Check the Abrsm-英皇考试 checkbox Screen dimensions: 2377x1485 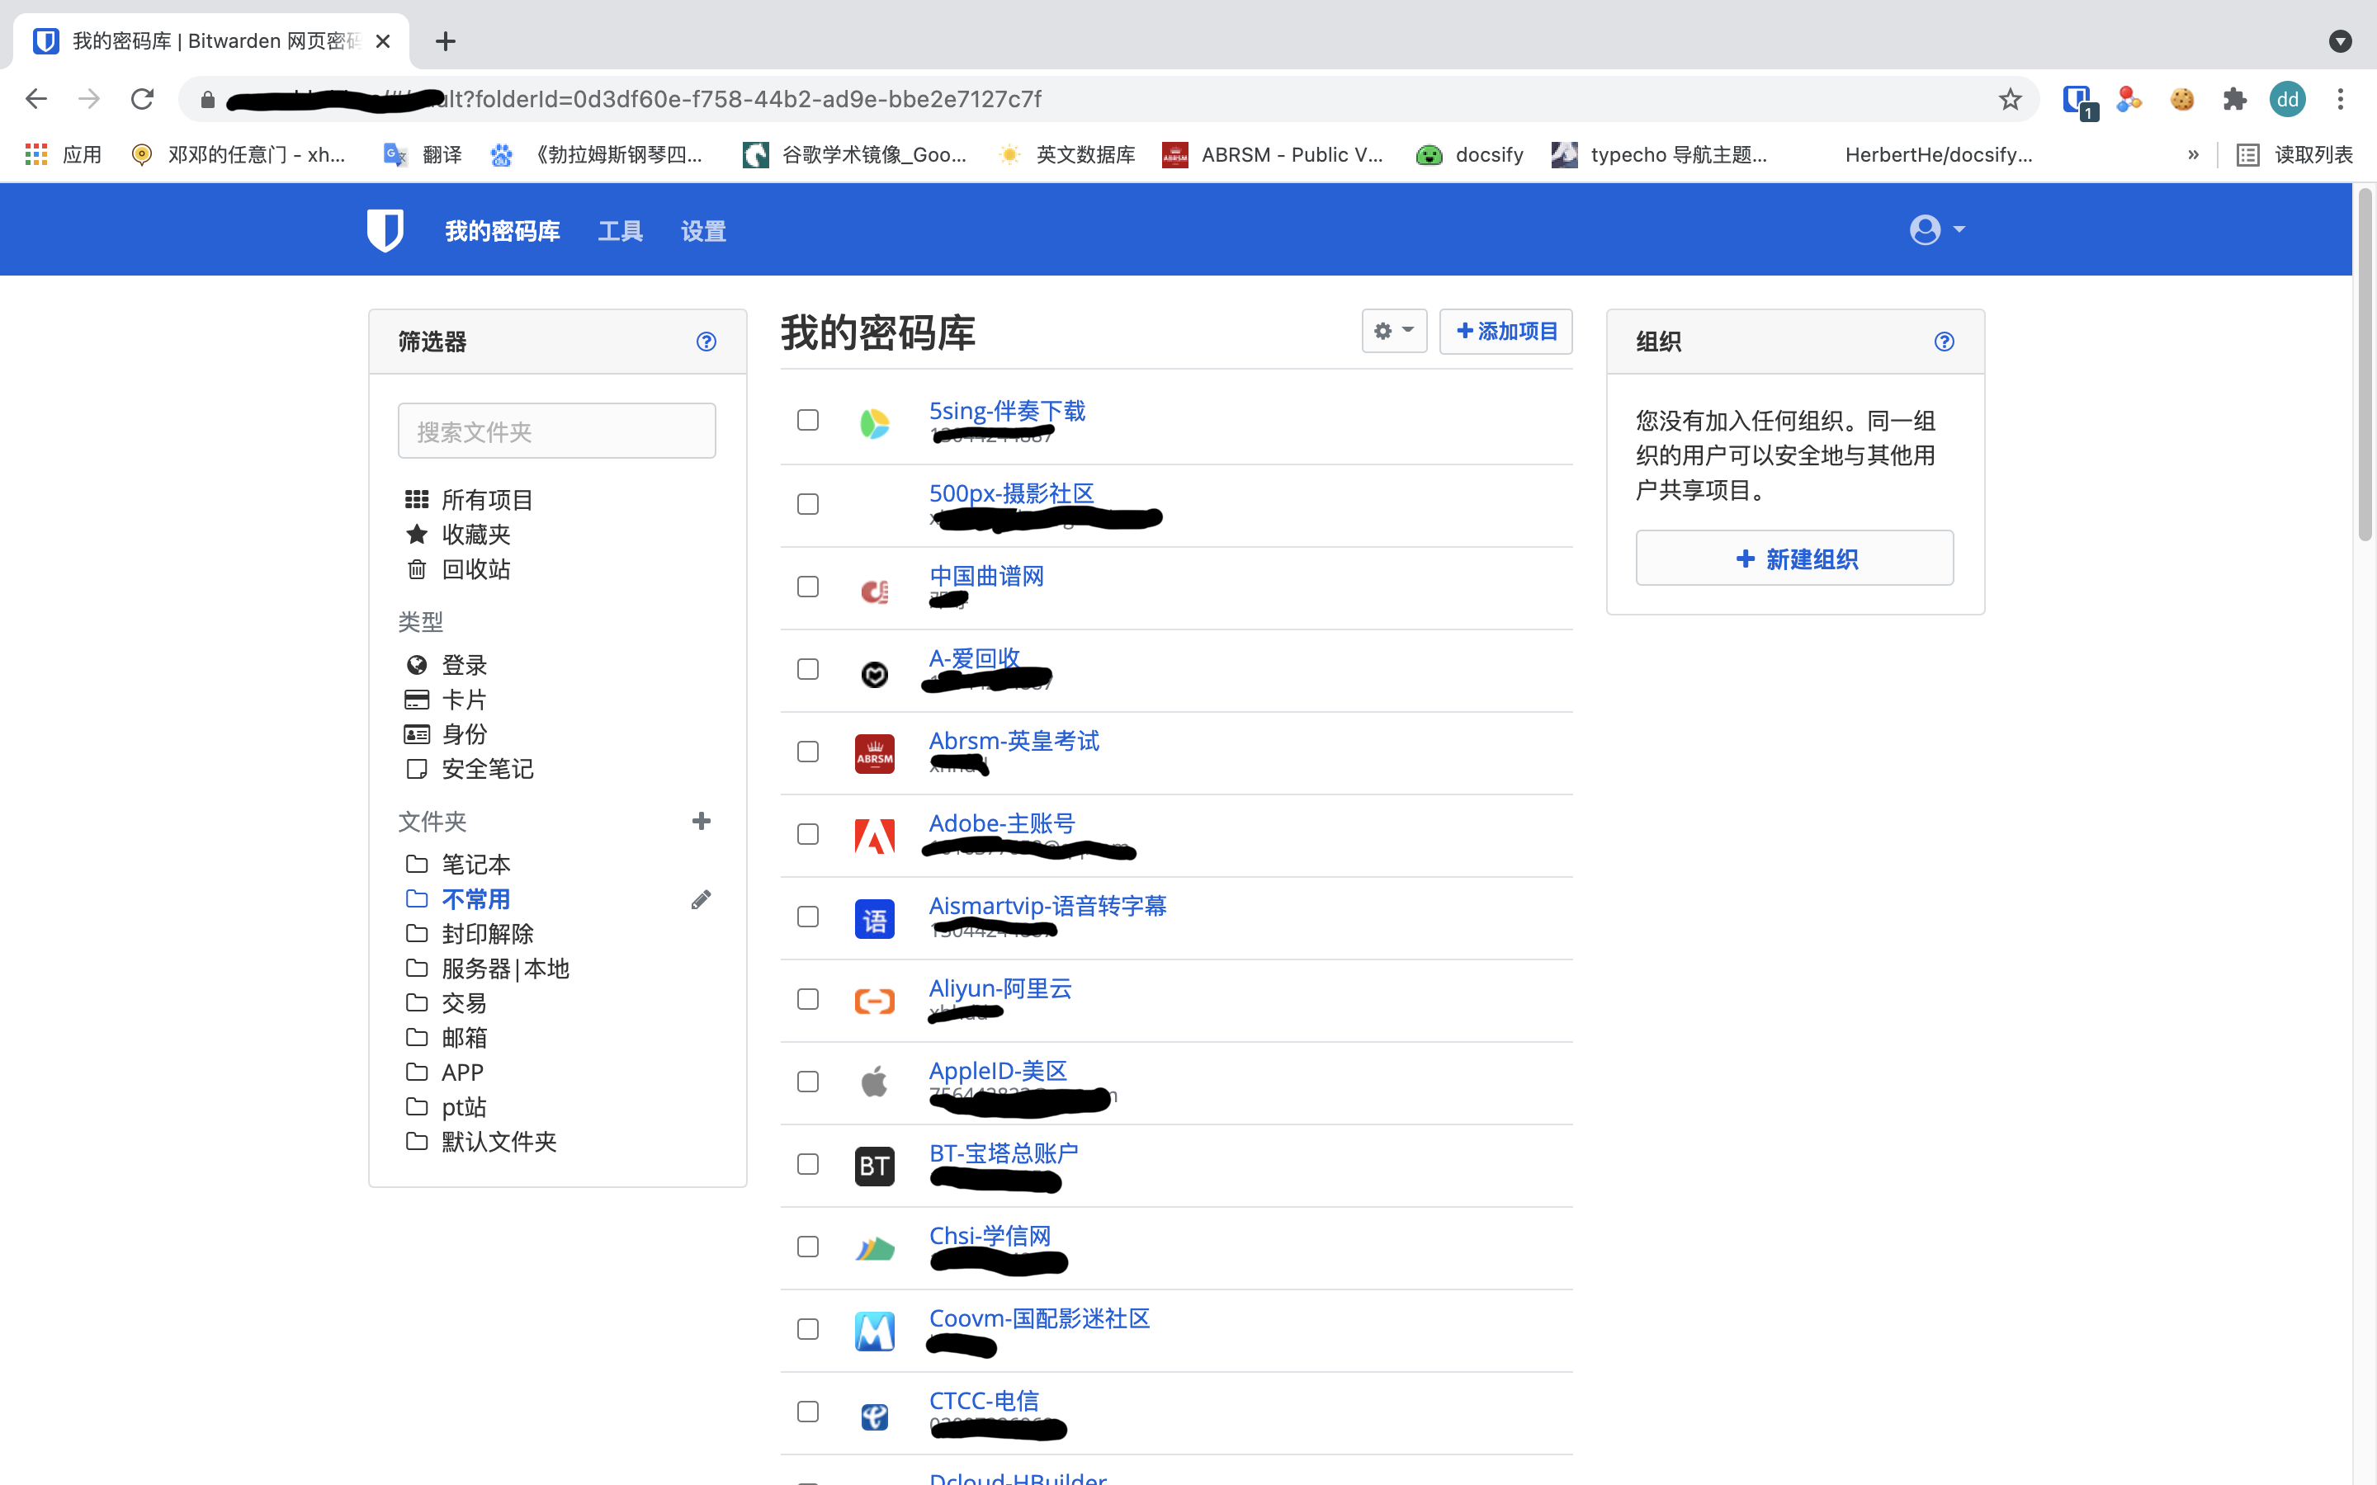[807, 752]
